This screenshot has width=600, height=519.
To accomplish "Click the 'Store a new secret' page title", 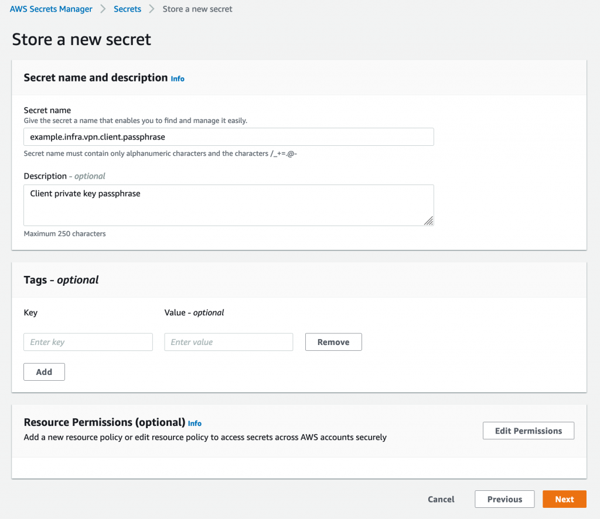I will click(x=81, y=39).
